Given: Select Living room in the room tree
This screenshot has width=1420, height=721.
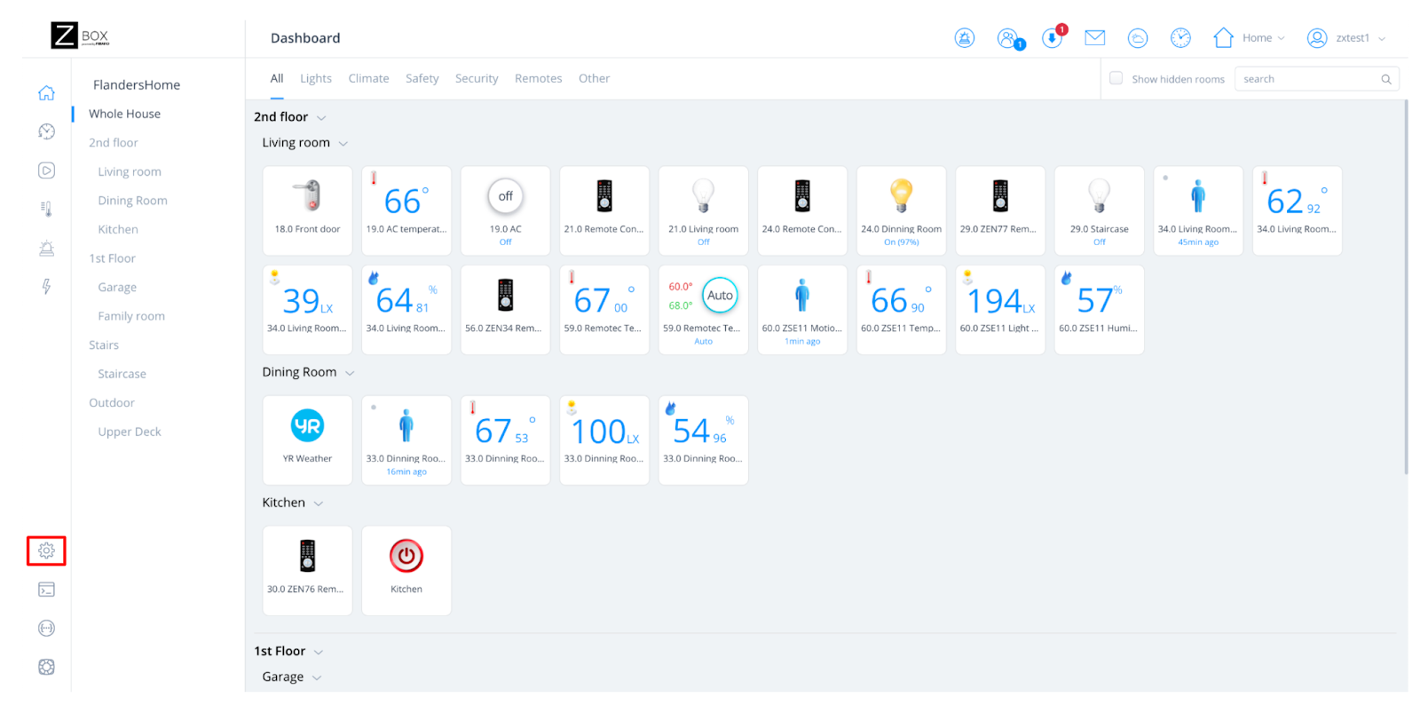Looking at the screenshot, I should tap(130, 171).
